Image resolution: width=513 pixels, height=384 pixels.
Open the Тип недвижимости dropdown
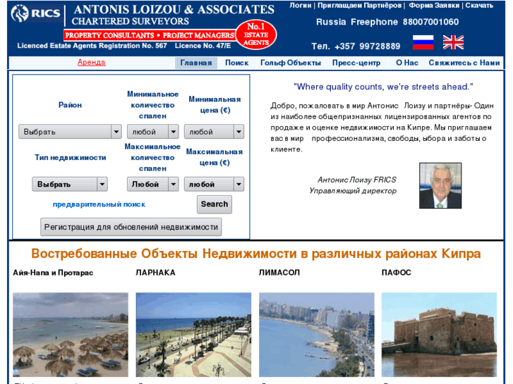click(x=70, y=184)
